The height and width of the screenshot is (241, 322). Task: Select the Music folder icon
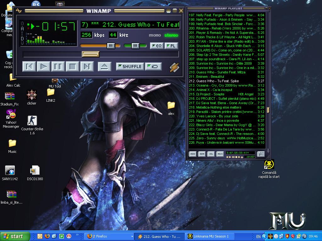pyautogui.click(x=12, y=146)
